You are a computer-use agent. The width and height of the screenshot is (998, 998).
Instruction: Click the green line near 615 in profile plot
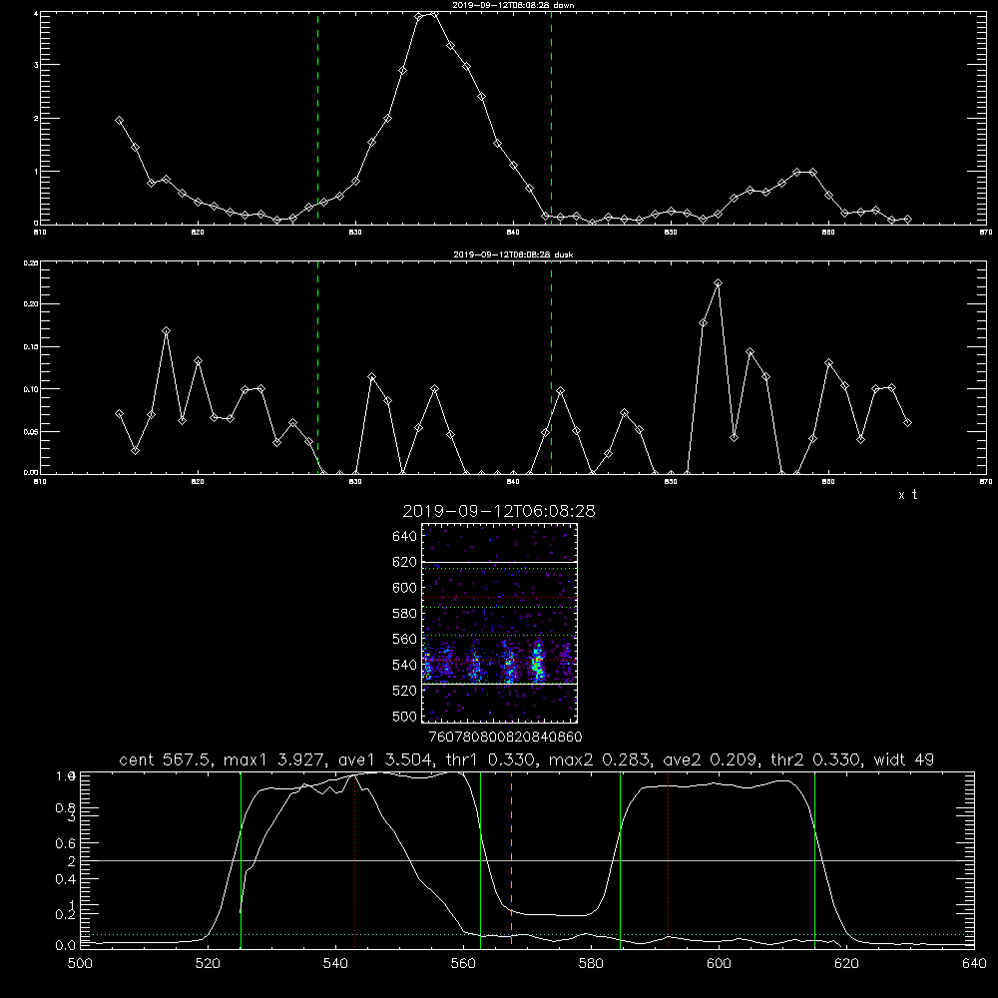pyautogui.click(x=814, y=860)
